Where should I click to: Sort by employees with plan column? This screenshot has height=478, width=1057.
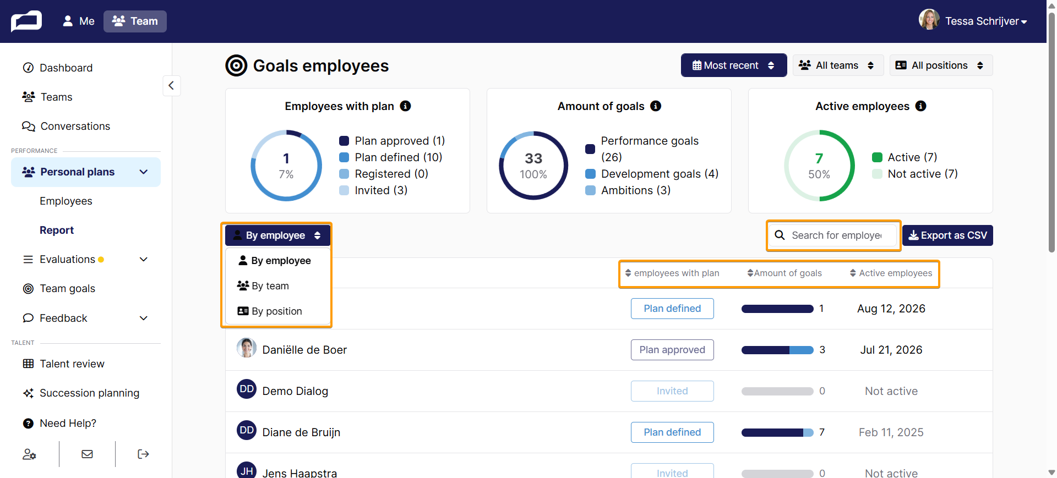click(672, 273)
